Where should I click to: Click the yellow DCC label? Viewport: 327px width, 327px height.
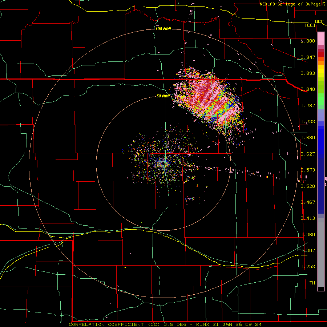pyautogui.click(x=319, y=21)
